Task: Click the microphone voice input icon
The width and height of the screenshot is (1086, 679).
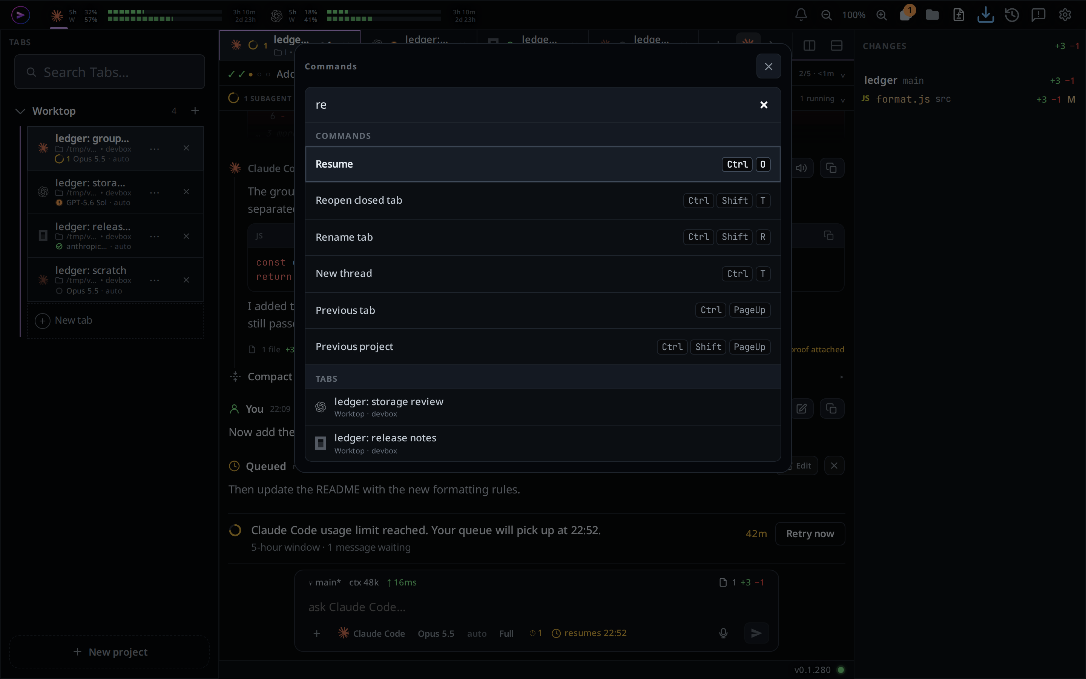Action: click(723, 633)
